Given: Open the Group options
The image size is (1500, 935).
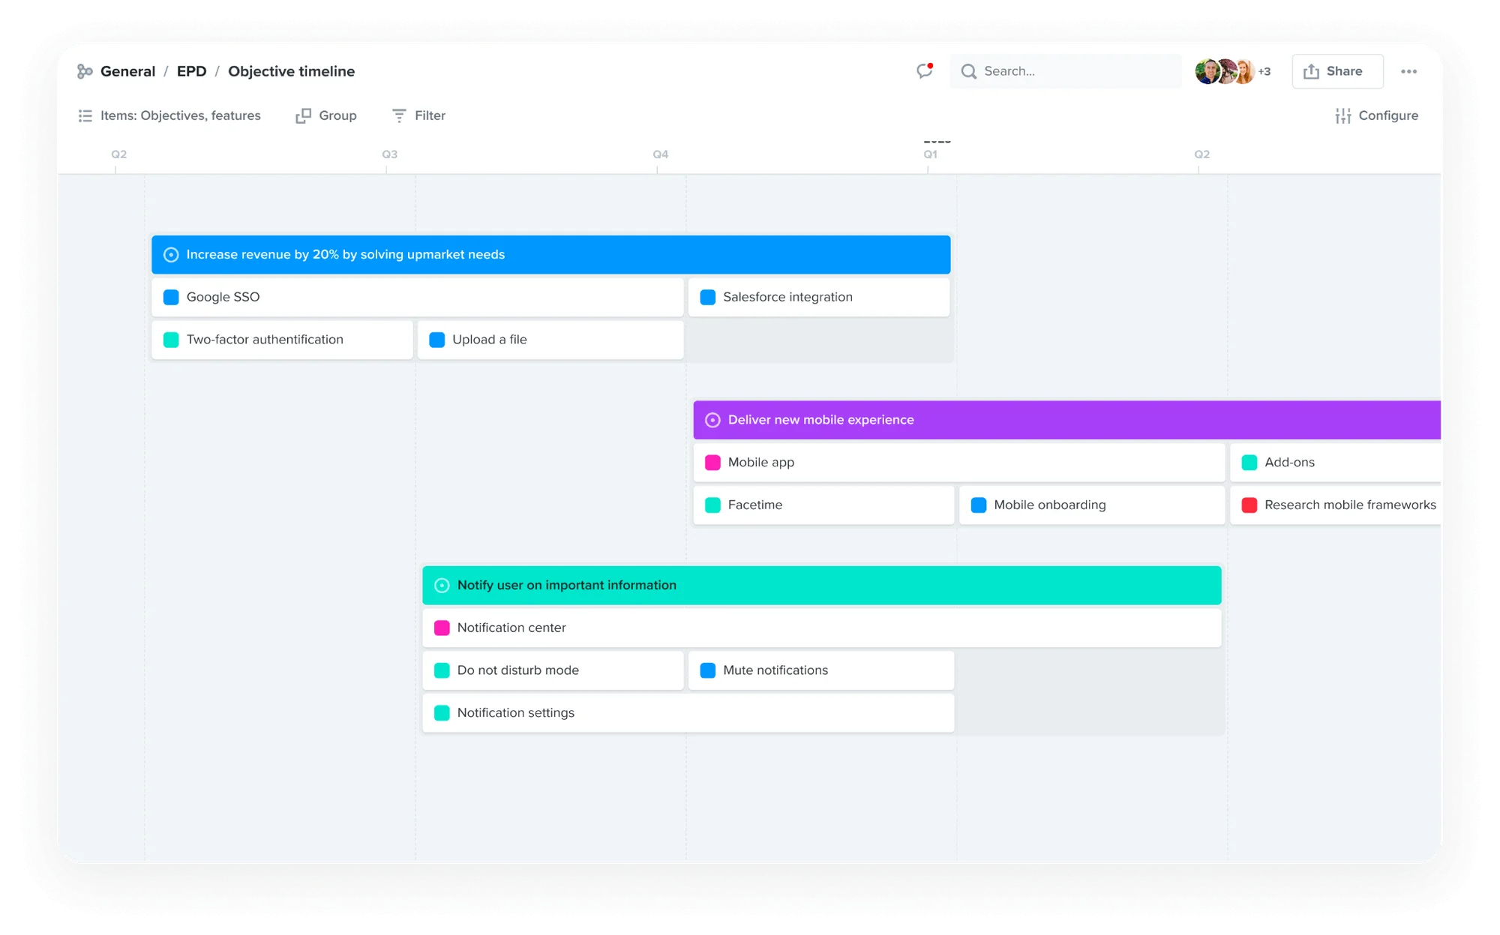Looking at the screenshot, I should 326,115.
